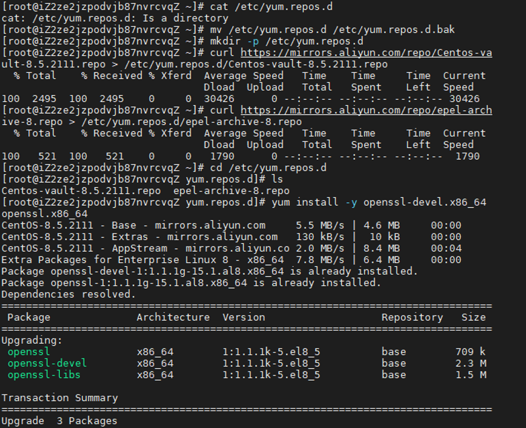This screenshot has width=526, height=428.
Task: Click the AppStream time '00:04'
Action: (x=446, y=249)
